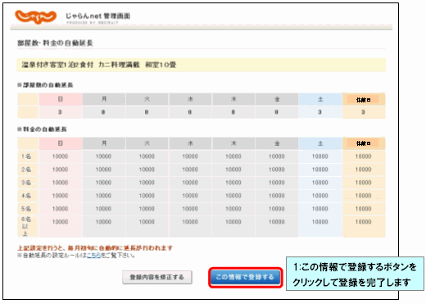Click the 月 header in the room count table
The image size is (426, 304).
[x=104, y=99]
